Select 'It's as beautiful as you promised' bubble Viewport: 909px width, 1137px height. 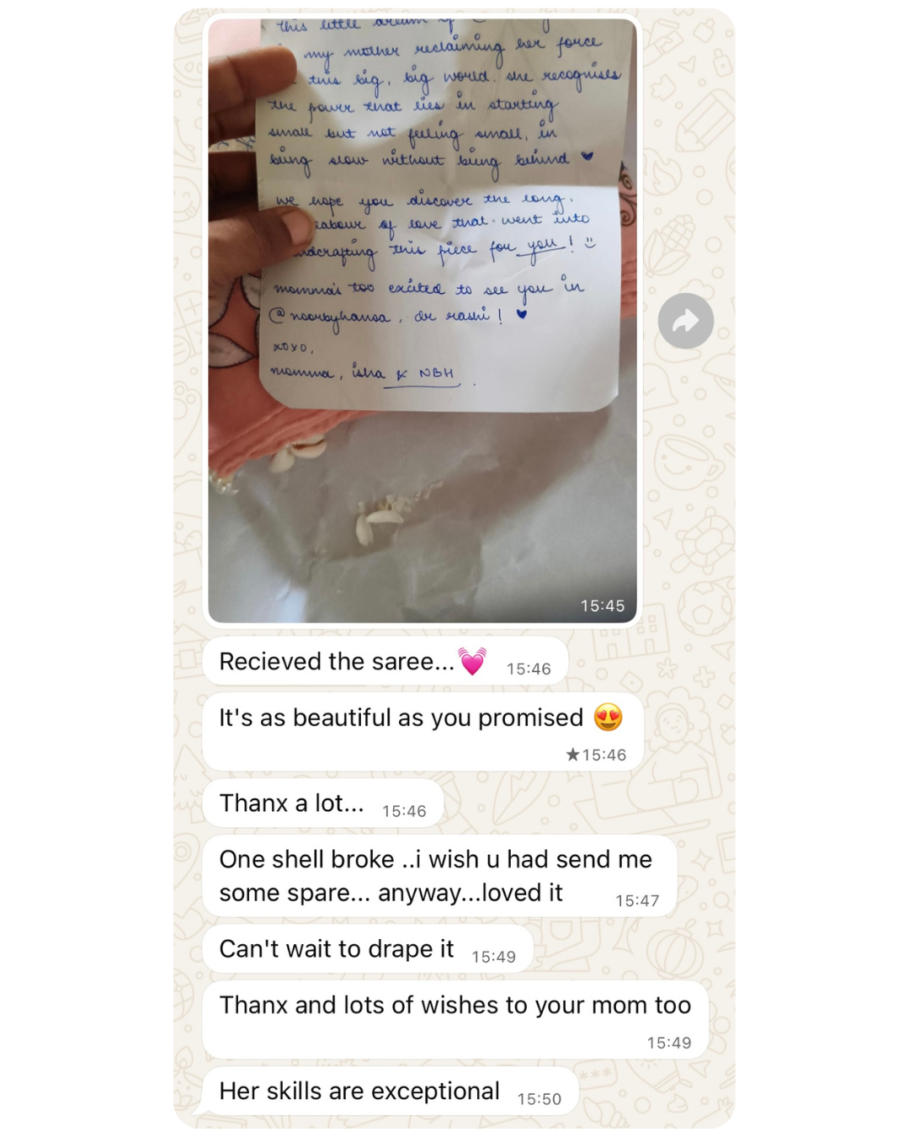click(423, 733)
